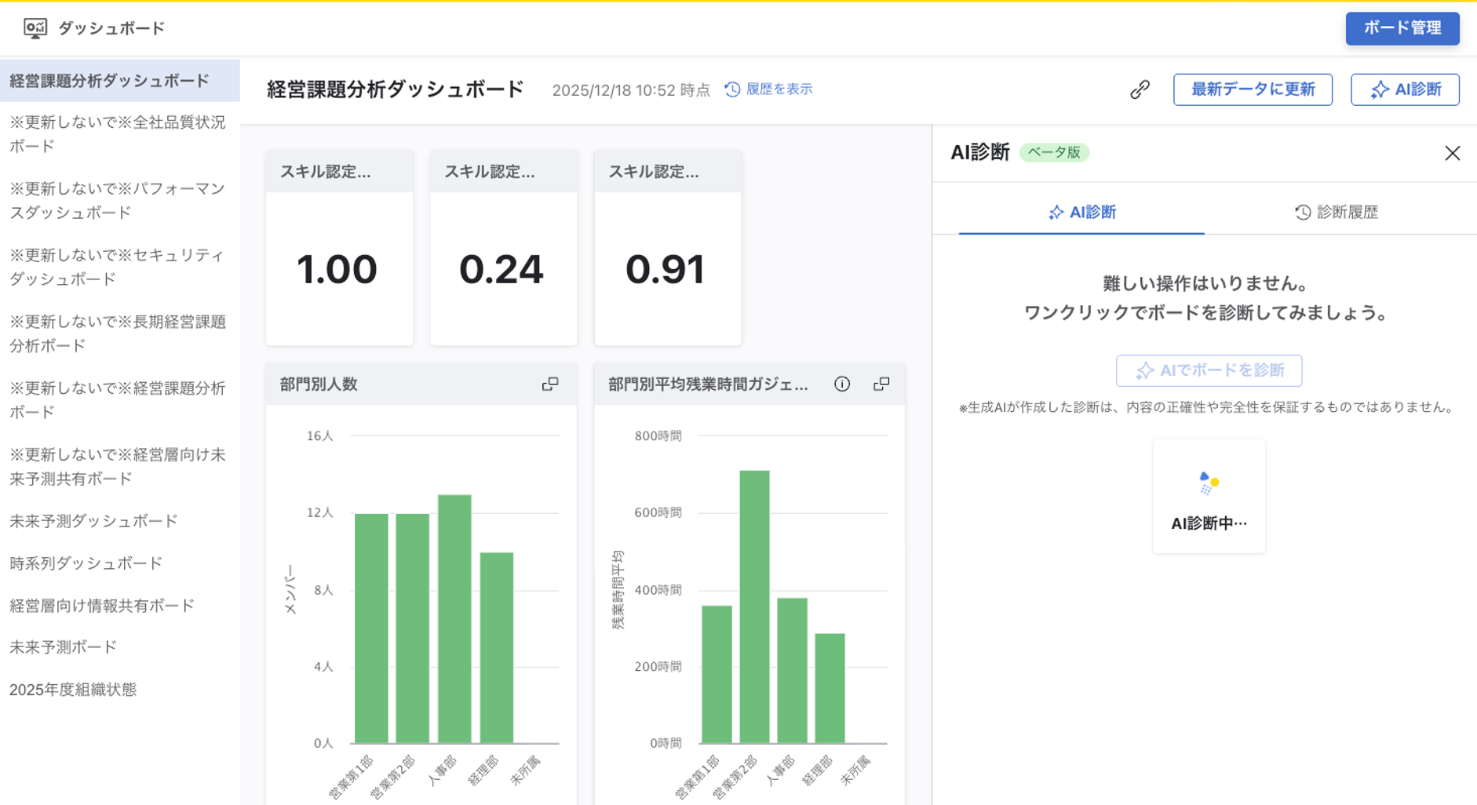Open info icon on 部門別平均残業時間 chart
The image size is (1477, 805).
point(842,384)
